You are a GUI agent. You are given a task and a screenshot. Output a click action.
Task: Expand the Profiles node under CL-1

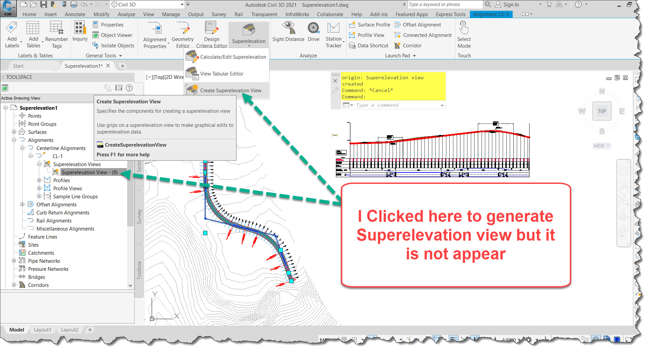coord(39,180)
